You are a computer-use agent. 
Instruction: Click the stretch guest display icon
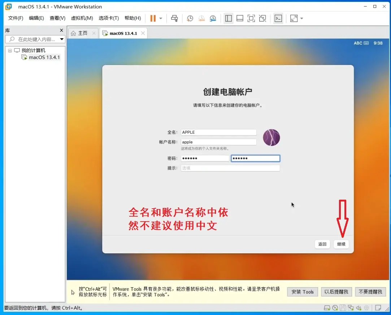click(x=294, y=18)
